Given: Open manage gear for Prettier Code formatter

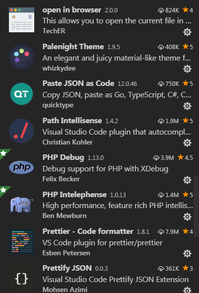Looking at the screenshot, I should tap(187, 254).
